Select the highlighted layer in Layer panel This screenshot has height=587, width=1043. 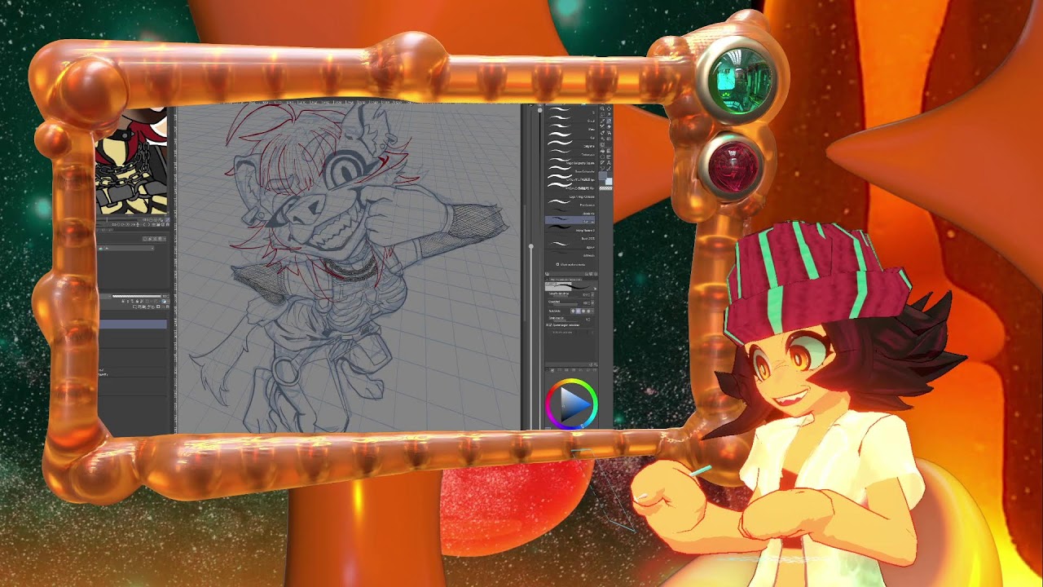click(134, 324)
